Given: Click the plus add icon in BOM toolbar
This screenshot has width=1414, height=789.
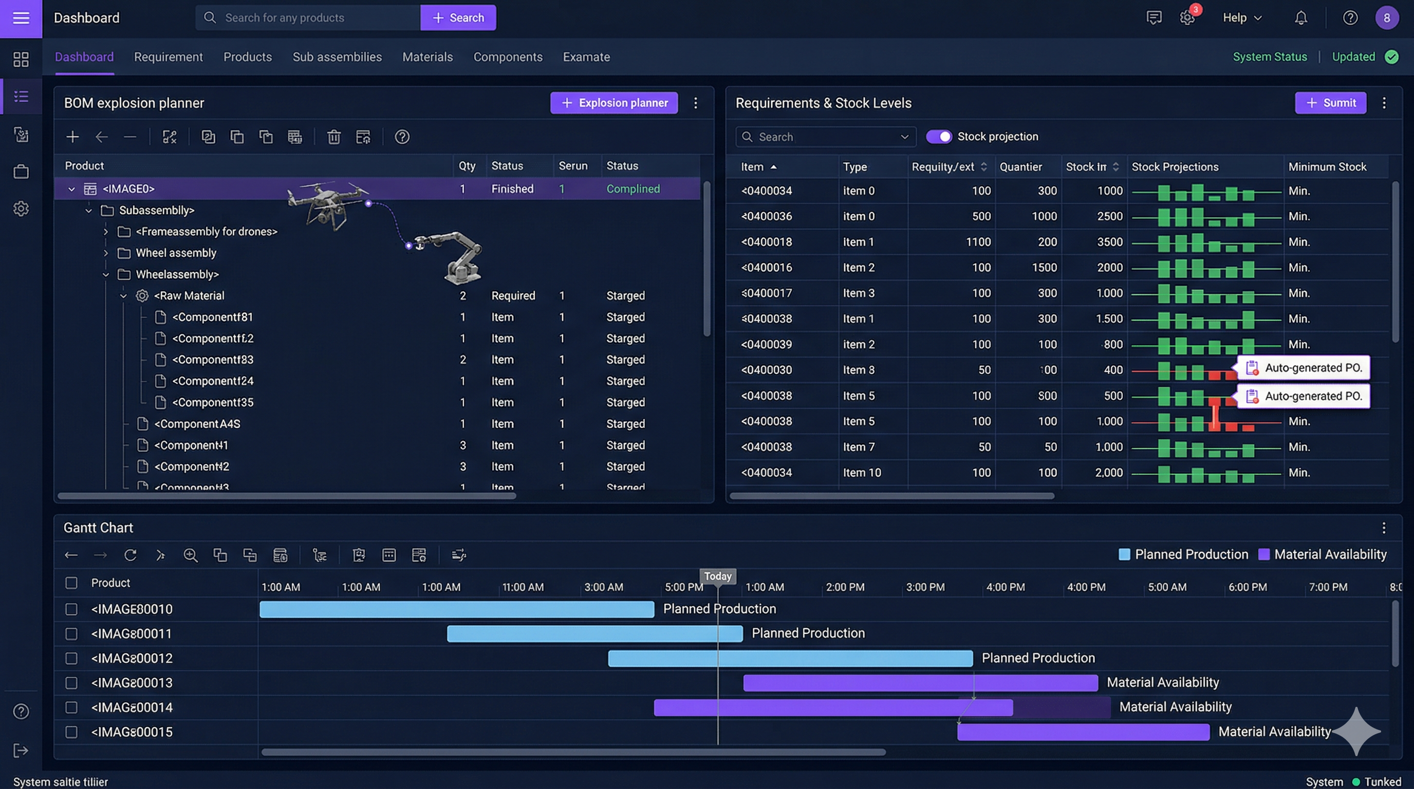Looking at the screenshot, I should coord(72,137).
